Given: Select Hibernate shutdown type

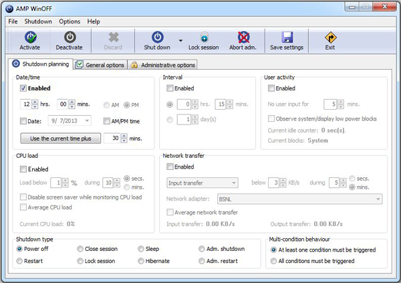Looking at the screenshot, I should 141,261.
